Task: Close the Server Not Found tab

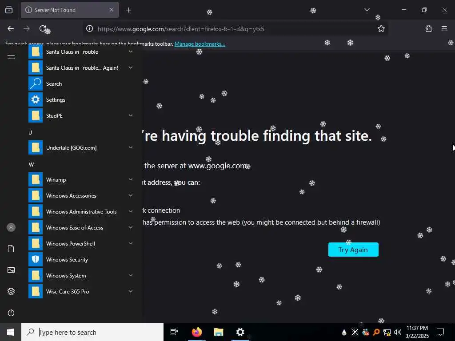Action: point(112,10)
